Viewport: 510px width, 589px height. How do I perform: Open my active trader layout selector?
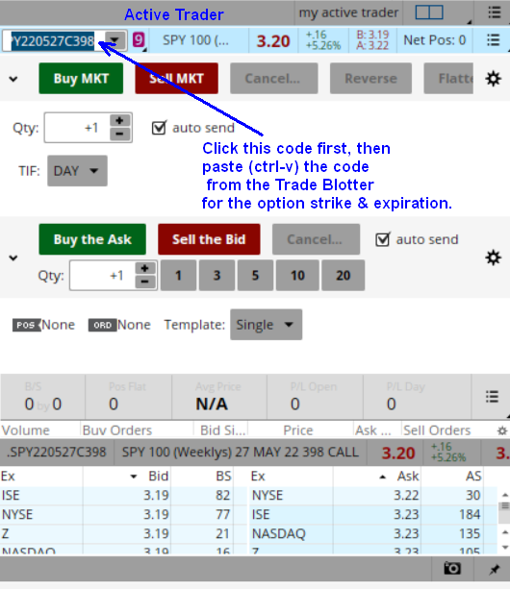[348, 12]
